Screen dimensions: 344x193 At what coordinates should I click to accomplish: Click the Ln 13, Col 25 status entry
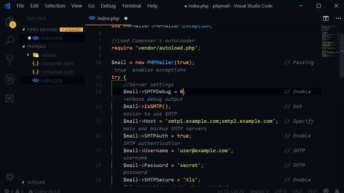231,191
